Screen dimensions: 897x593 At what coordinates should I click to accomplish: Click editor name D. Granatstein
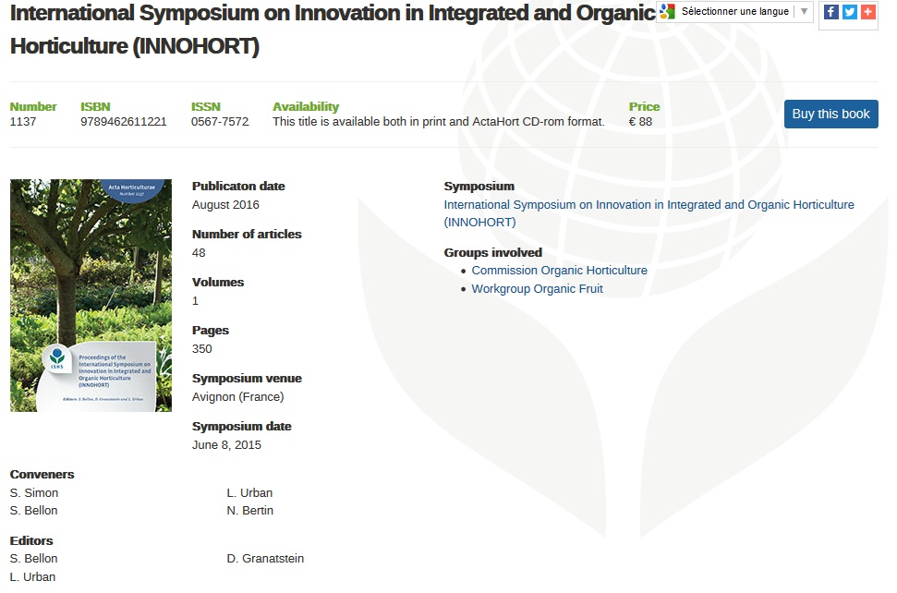pos(265,559)
